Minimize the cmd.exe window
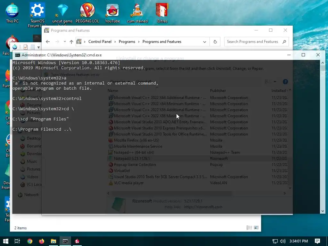Image resolution: width=328 pixels, height=246 pixels. click(x=289, y=55)
